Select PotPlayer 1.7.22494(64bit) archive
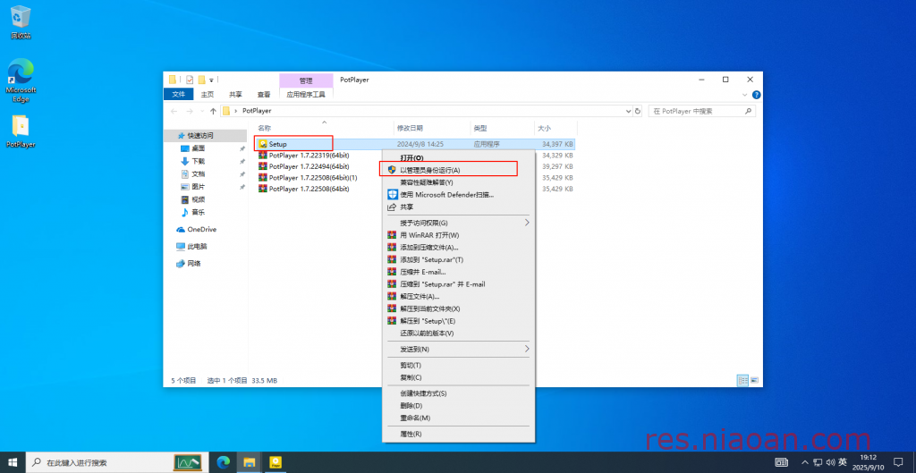 coord(309,166)
